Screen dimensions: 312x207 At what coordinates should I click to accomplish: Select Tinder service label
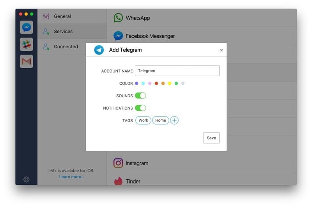(133, 181)
